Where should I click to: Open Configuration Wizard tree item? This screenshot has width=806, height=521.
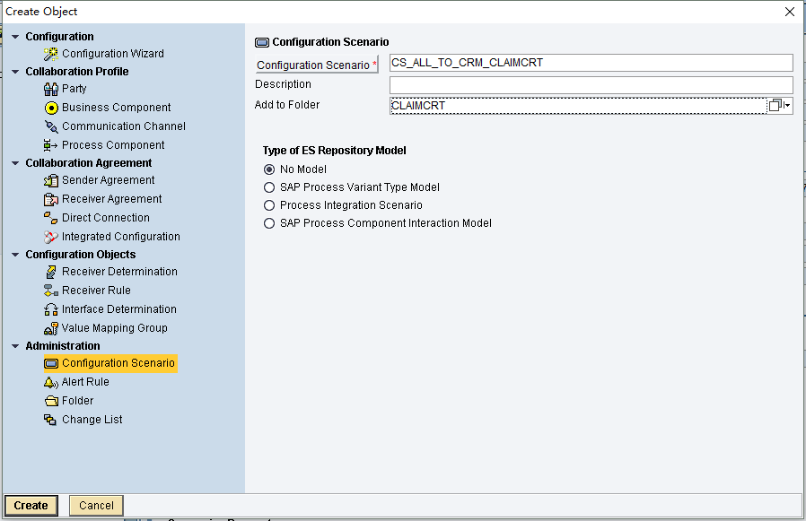pos(112,54)
